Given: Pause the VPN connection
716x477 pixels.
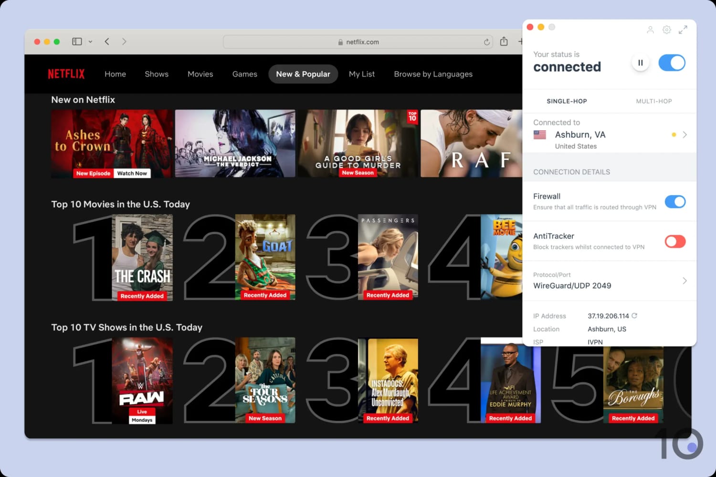Looking at the screenshot, I should tap(641, 63).
